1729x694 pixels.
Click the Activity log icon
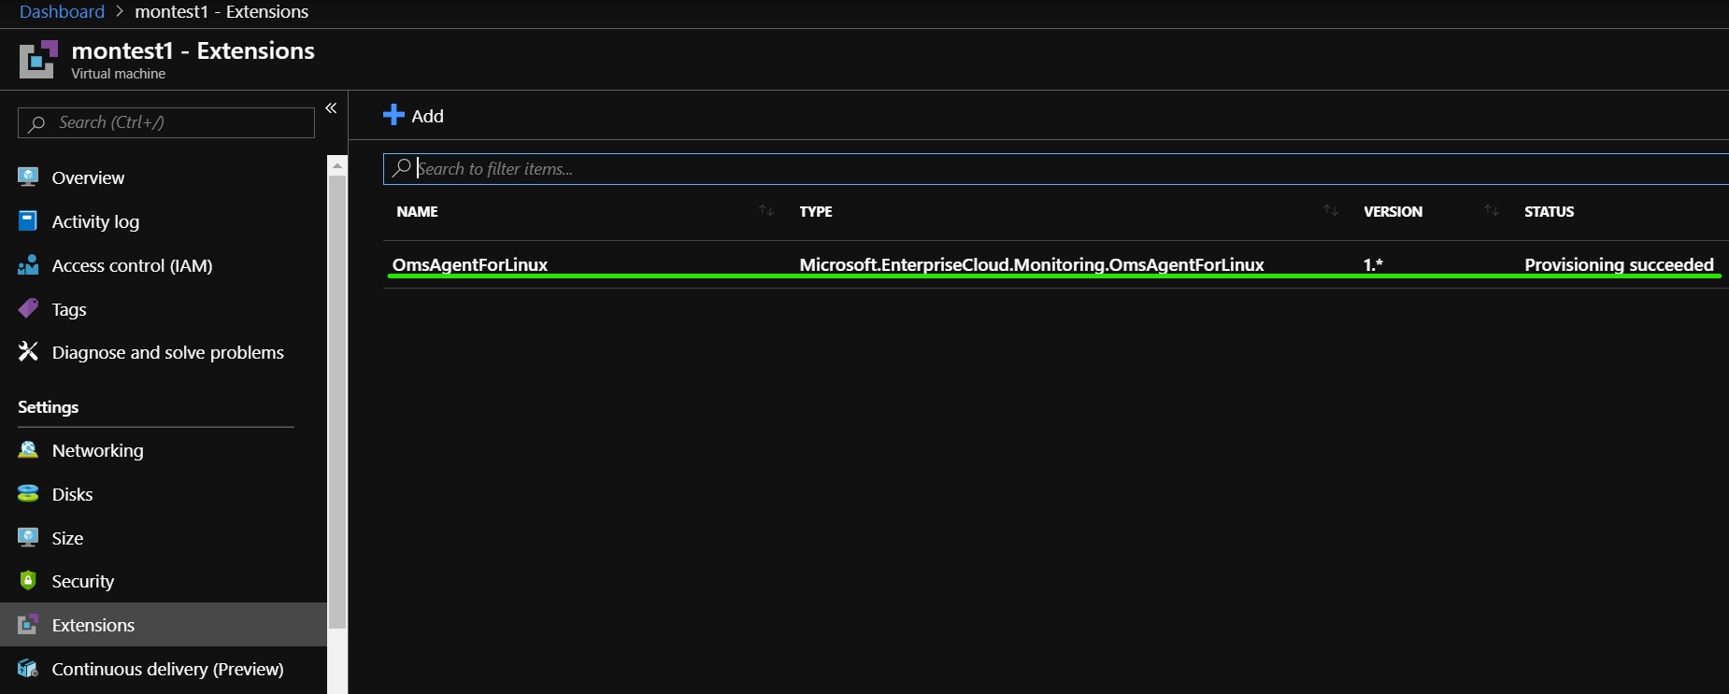(28, 220)
